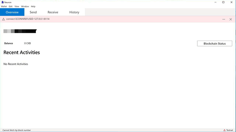Click the Cannot fetch tip block number status

(x=16, y=130)
